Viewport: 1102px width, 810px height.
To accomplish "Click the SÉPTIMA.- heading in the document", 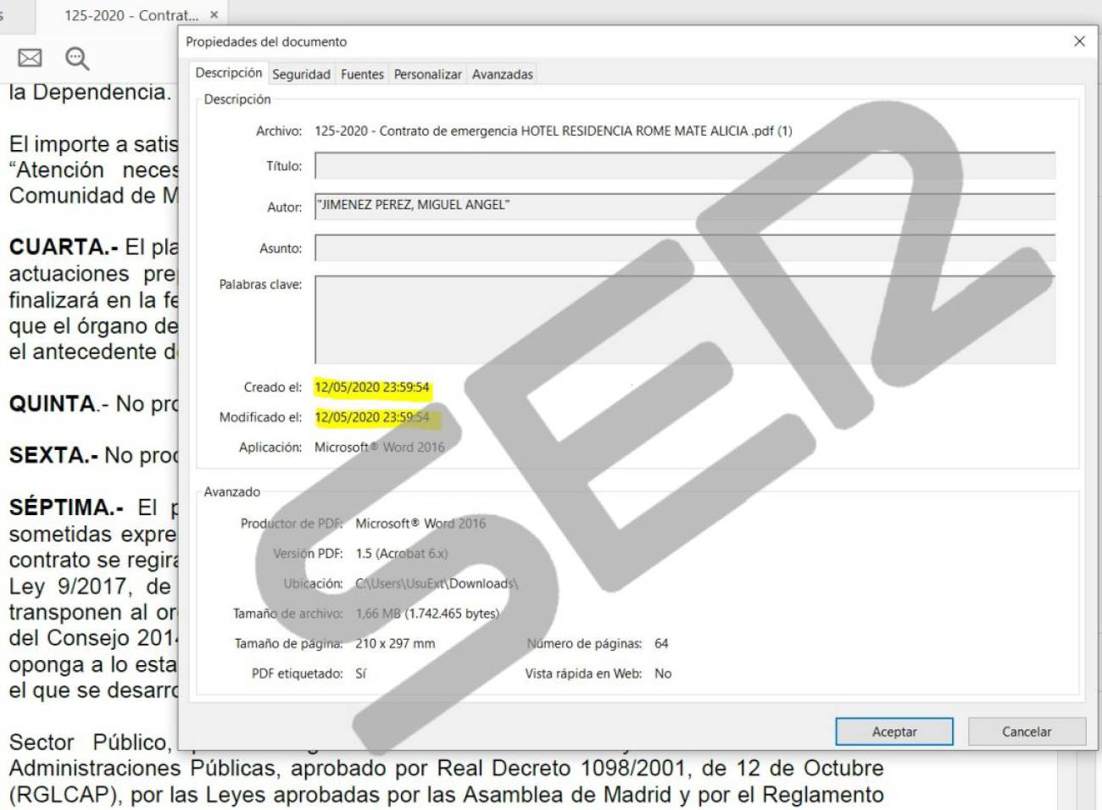I will click(66, 508).
